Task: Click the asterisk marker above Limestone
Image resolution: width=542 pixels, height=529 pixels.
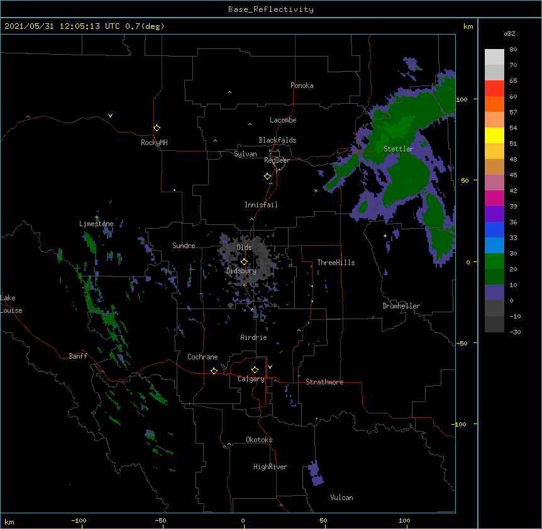Action: point(97,217)
